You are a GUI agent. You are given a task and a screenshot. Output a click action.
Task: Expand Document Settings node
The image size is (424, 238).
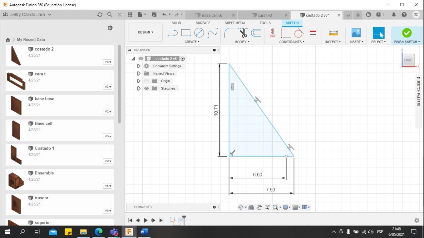click(x=139, y=66)
